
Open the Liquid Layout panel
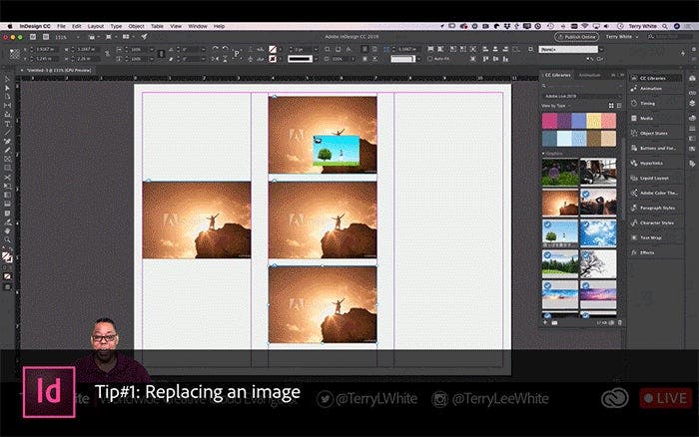pyautogui.click(x=653, y=177)
